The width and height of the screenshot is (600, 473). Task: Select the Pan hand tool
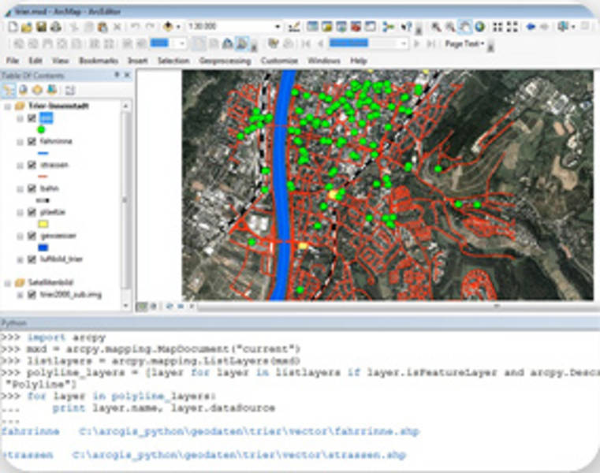(465, 26)
